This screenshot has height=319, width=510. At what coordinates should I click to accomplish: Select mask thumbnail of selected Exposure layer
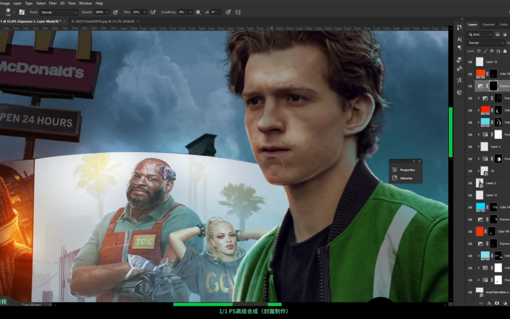(x=493, y=86)
